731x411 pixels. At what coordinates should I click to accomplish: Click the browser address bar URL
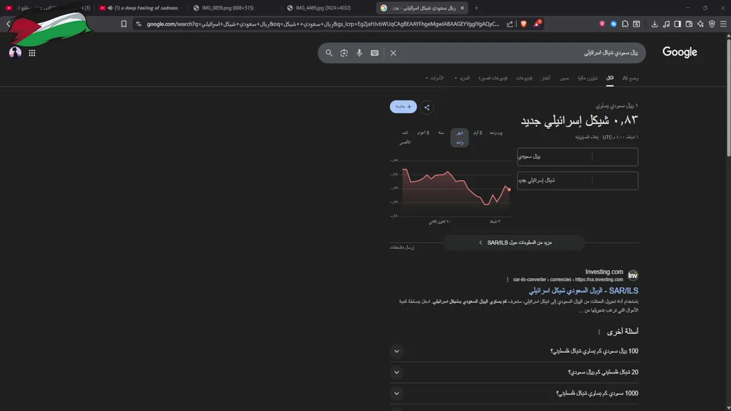click(x=323, y=24)
